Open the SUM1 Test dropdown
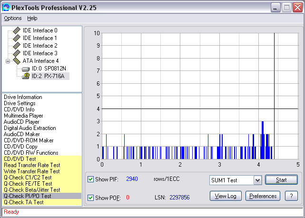 [x=257, y=180]
